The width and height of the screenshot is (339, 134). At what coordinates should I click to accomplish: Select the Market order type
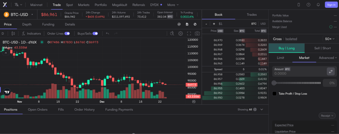304,58
